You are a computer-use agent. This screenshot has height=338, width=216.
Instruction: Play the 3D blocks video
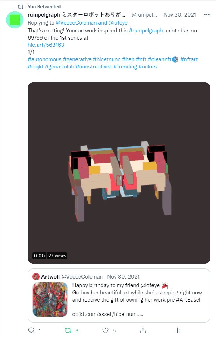point(119,173)
